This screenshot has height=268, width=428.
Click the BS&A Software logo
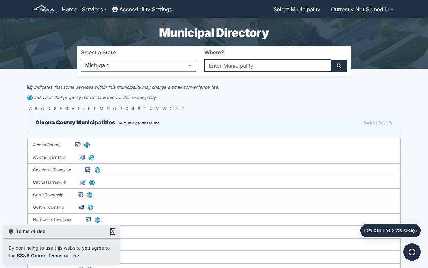point(46,9)
